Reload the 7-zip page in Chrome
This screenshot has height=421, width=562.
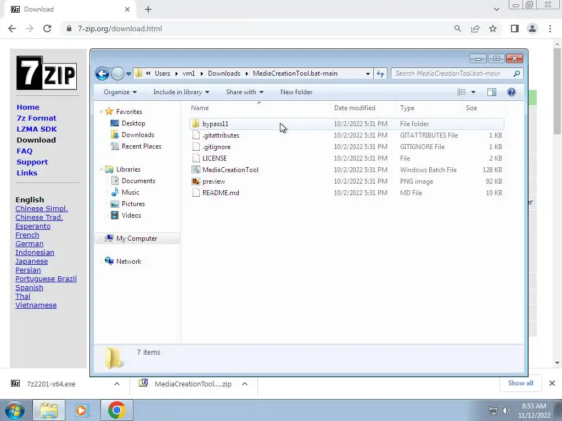[47, 29]
